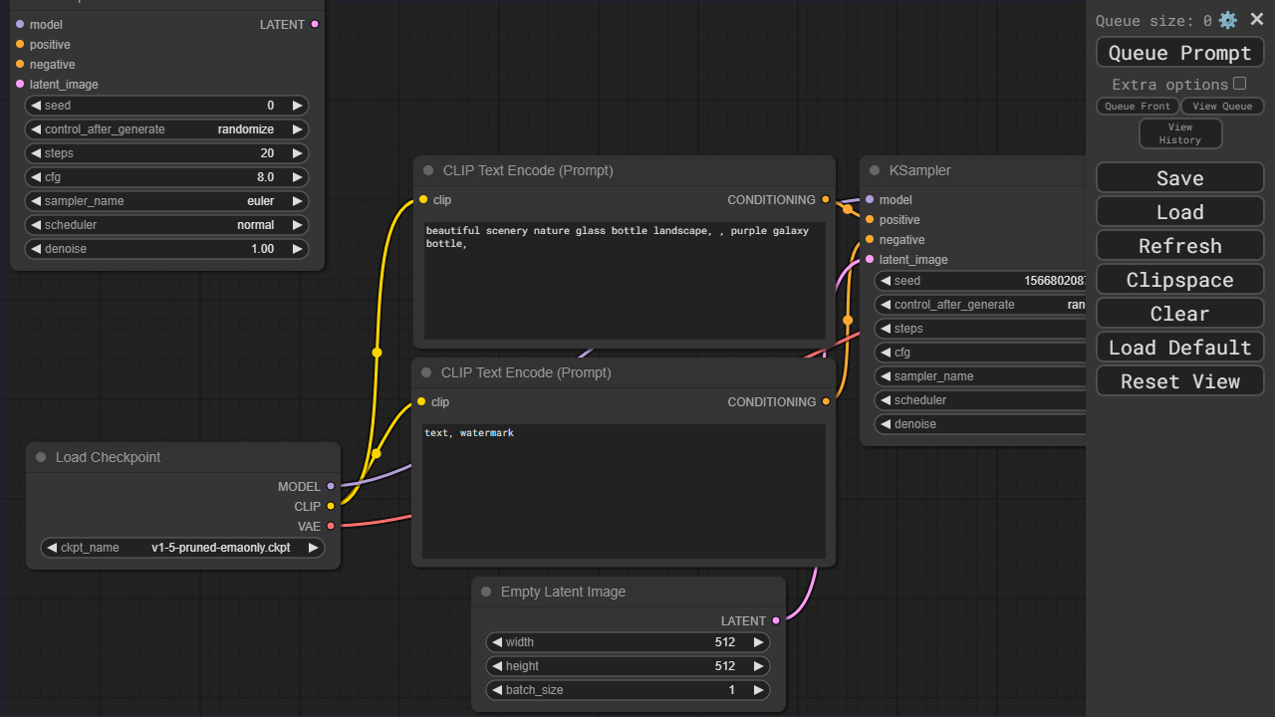Open settings via the gear icon

(1227, 20)
